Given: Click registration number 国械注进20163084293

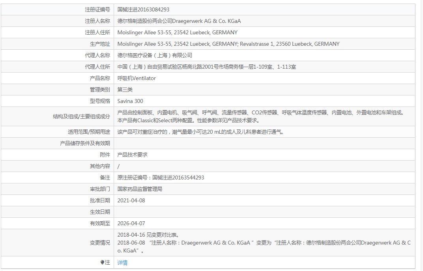Looking at the screenshot, I should coord(143,10).
